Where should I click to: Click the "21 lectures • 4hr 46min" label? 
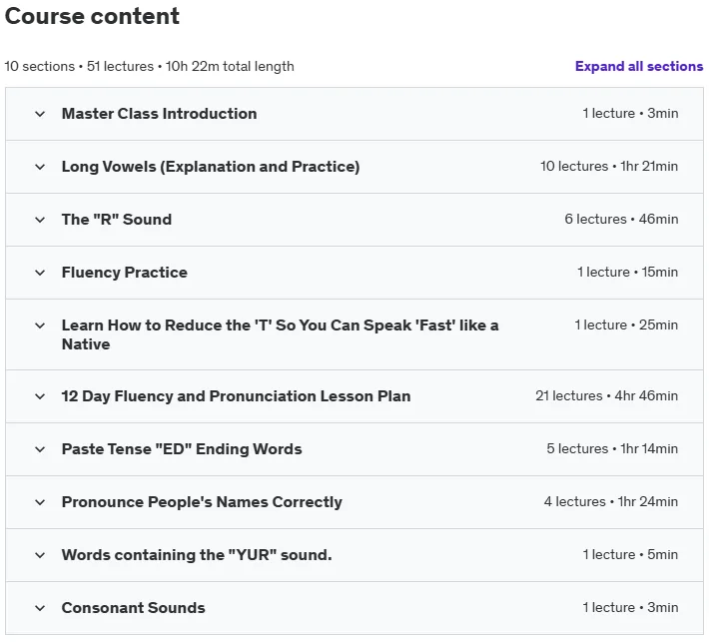(607, 395)
